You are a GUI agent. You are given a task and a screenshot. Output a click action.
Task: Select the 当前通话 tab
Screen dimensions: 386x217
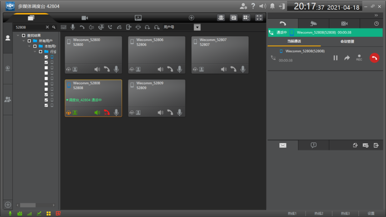point(294,41)
